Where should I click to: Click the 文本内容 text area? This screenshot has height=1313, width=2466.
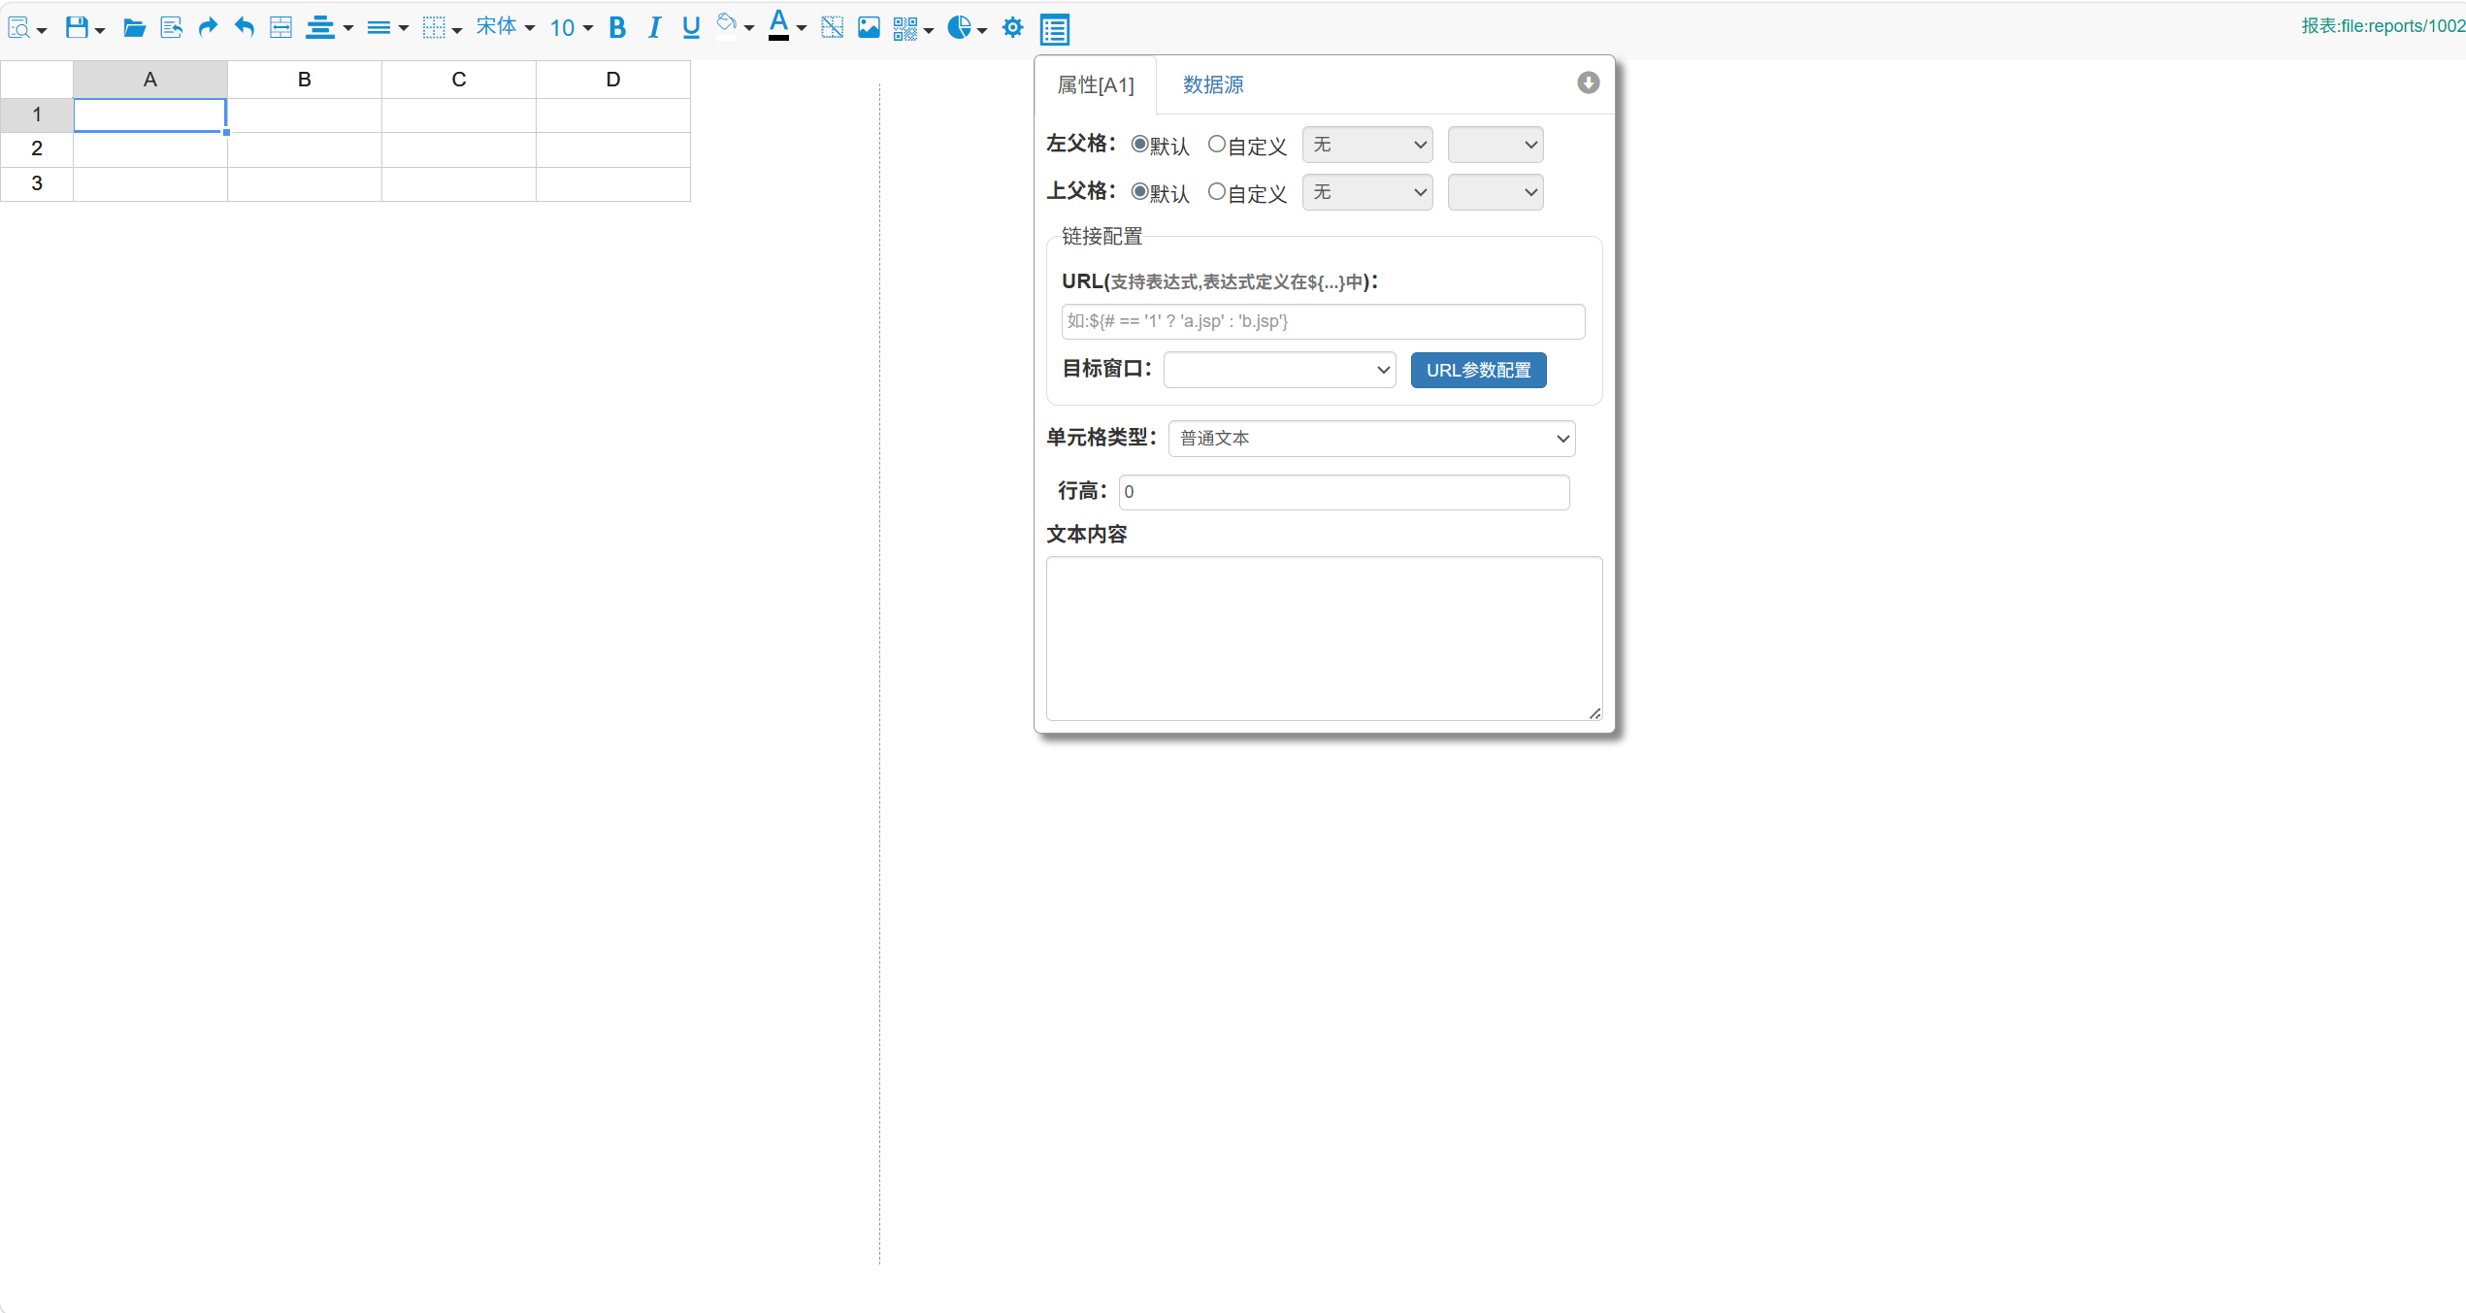[x=1325, y=639]
